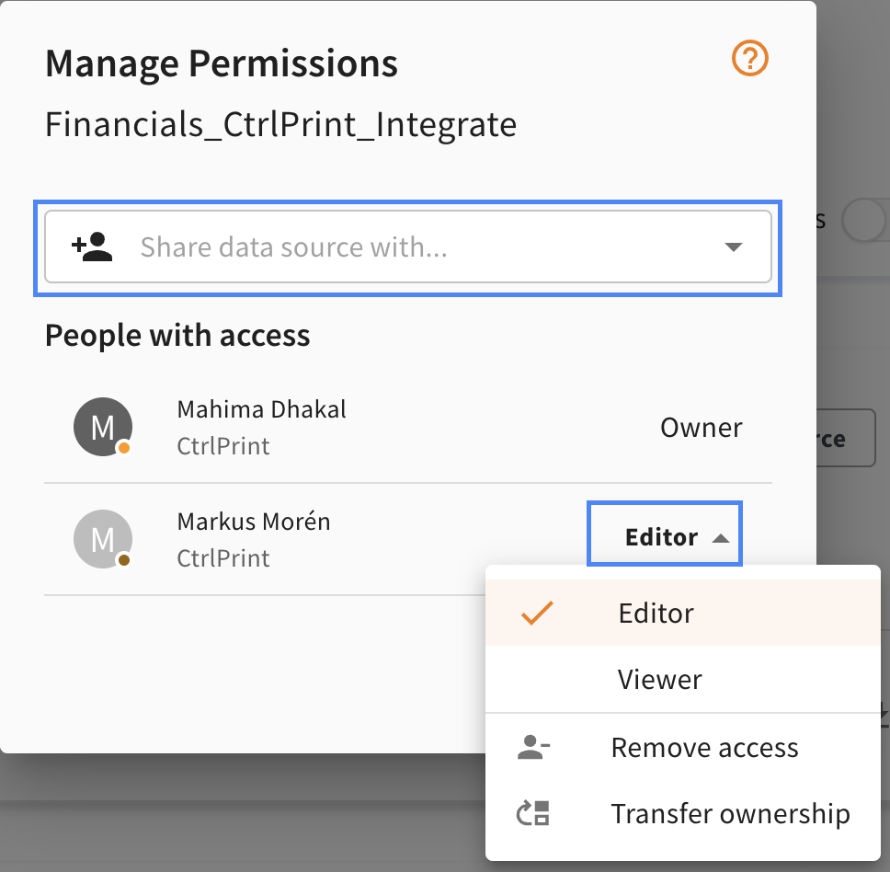This screenshot has height=872, width=890.
Task: Click the partially visible button behind the dialog
Action: [x=846, y=438]
